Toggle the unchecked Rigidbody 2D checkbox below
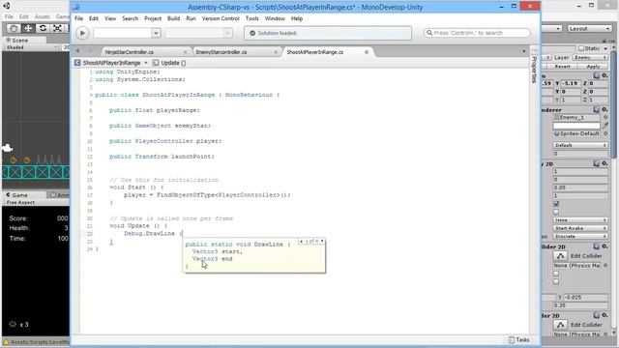Screen dimensions: 619x348 [x=556, y=212]
